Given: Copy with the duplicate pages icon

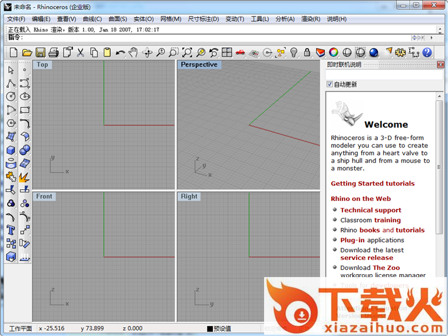Looking at the screenshot, I should 94,52.
